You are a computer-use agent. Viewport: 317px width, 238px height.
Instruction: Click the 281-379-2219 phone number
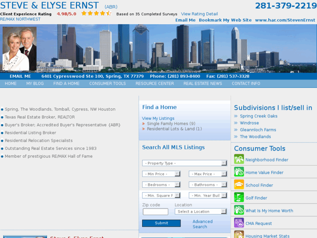[286, 6]
